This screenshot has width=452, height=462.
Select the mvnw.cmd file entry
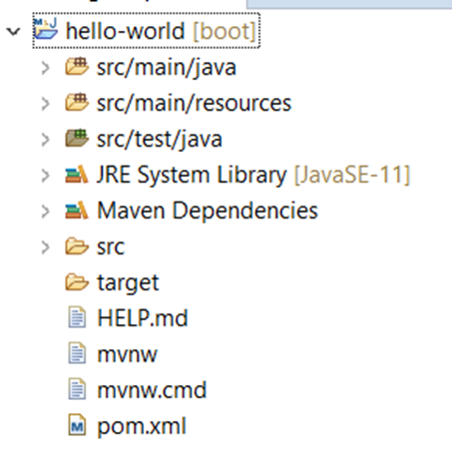point(152,390)
